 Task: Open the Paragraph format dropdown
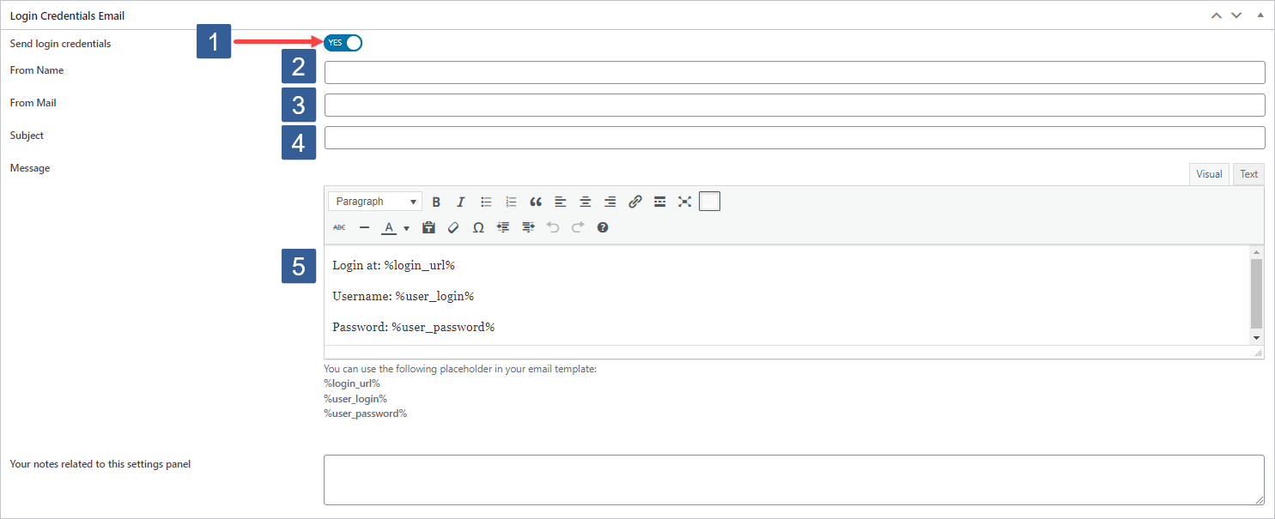coord(374,201)
